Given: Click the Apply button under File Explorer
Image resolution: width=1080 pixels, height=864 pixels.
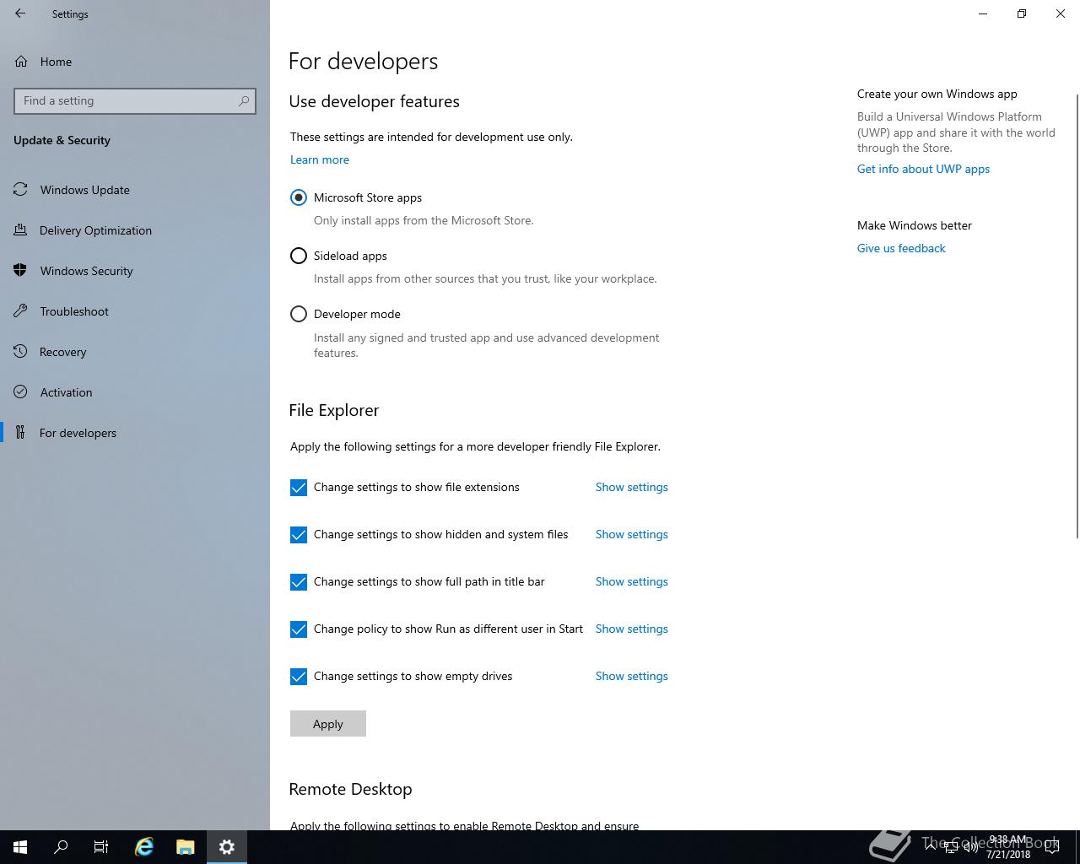Looking at the screenshot, I should (x=328, y=724).
